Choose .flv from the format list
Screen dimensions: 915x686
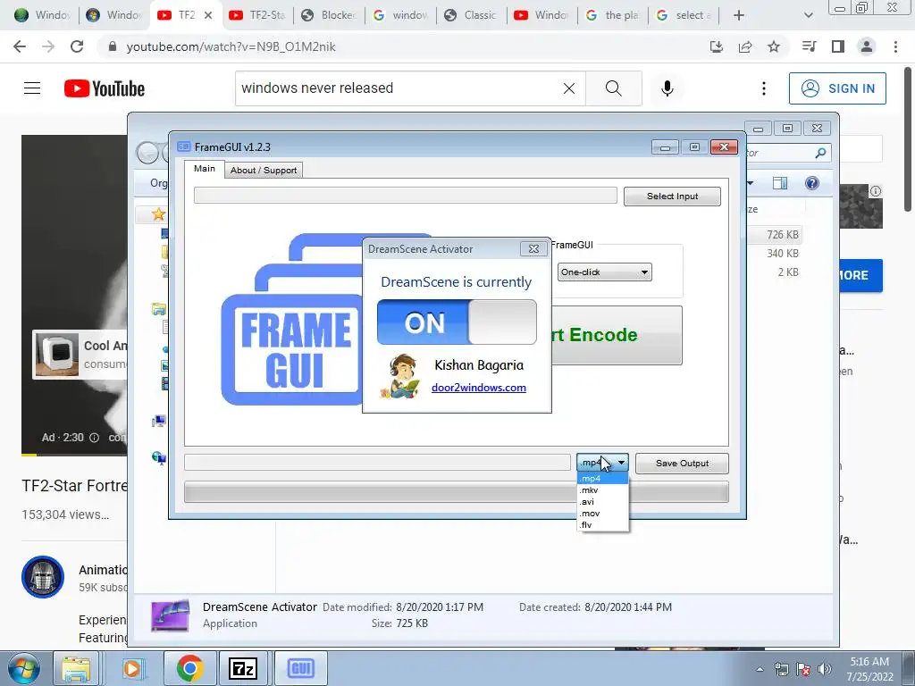pos(603,525)
